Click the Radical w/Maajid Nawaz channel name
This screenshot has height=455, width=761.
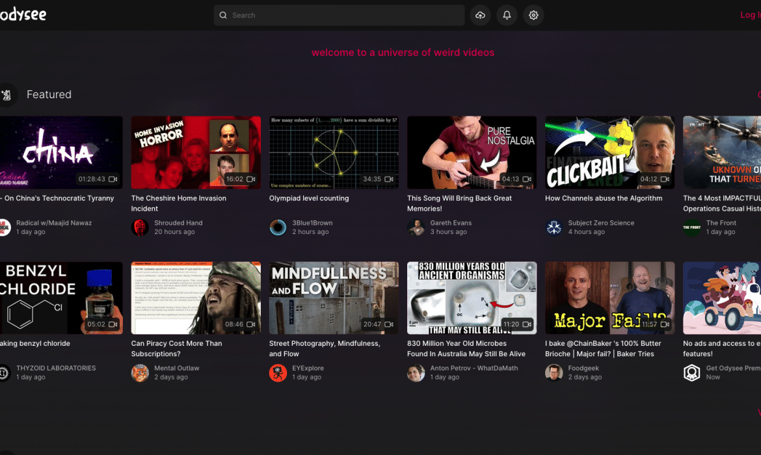(54, 223)
